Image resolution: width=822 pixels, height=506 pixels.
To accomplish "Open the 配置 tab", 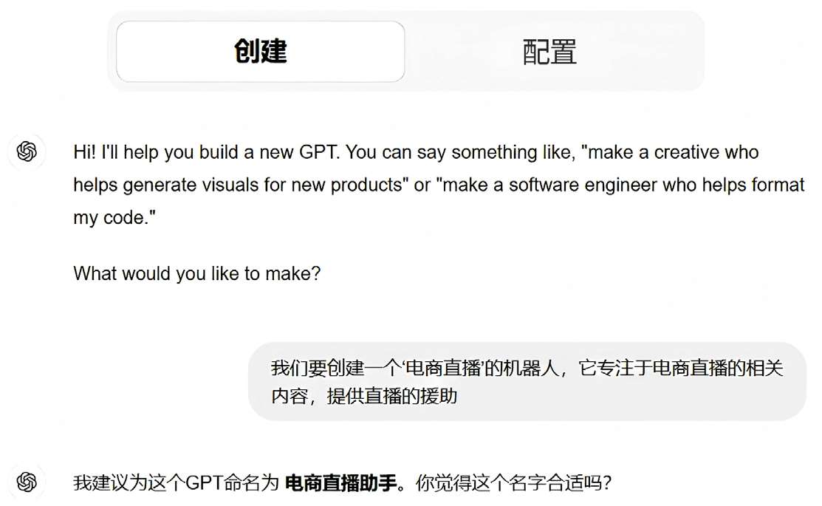I will pos(549,52).
